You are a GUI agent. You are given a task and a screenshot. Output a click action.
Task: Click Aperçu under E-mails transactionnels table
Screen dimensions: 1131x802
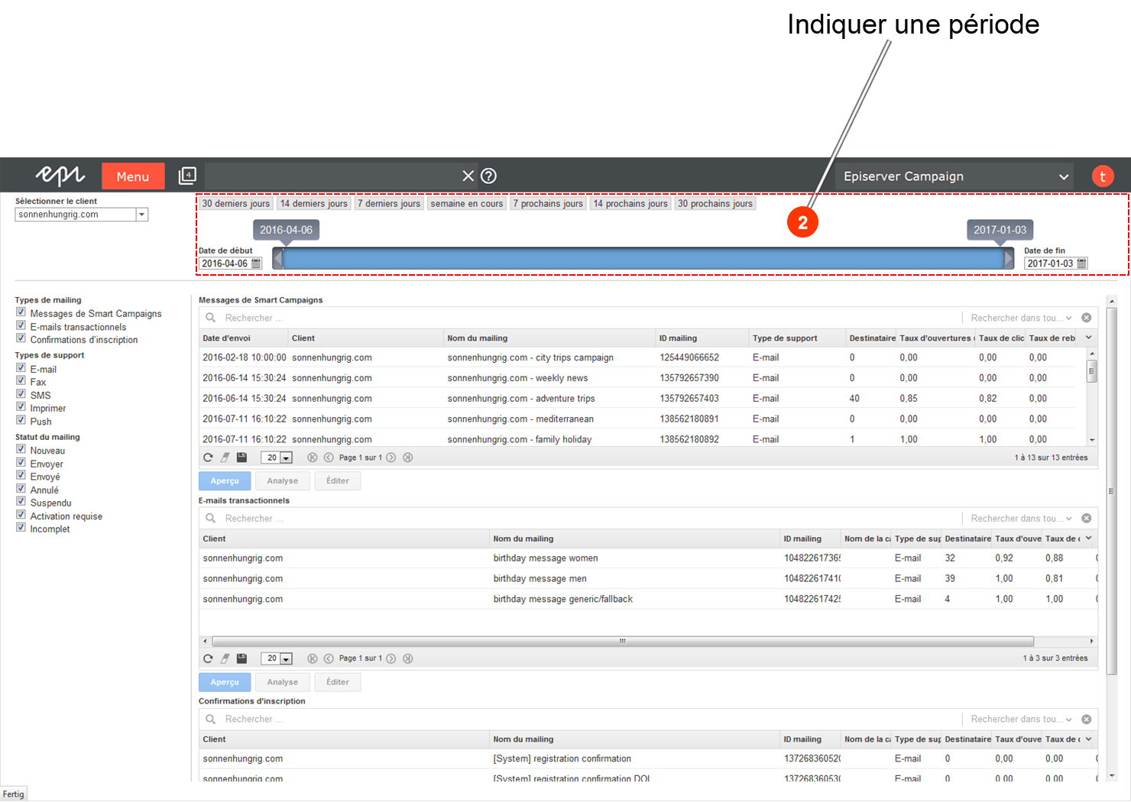click(x=225, y=682)
